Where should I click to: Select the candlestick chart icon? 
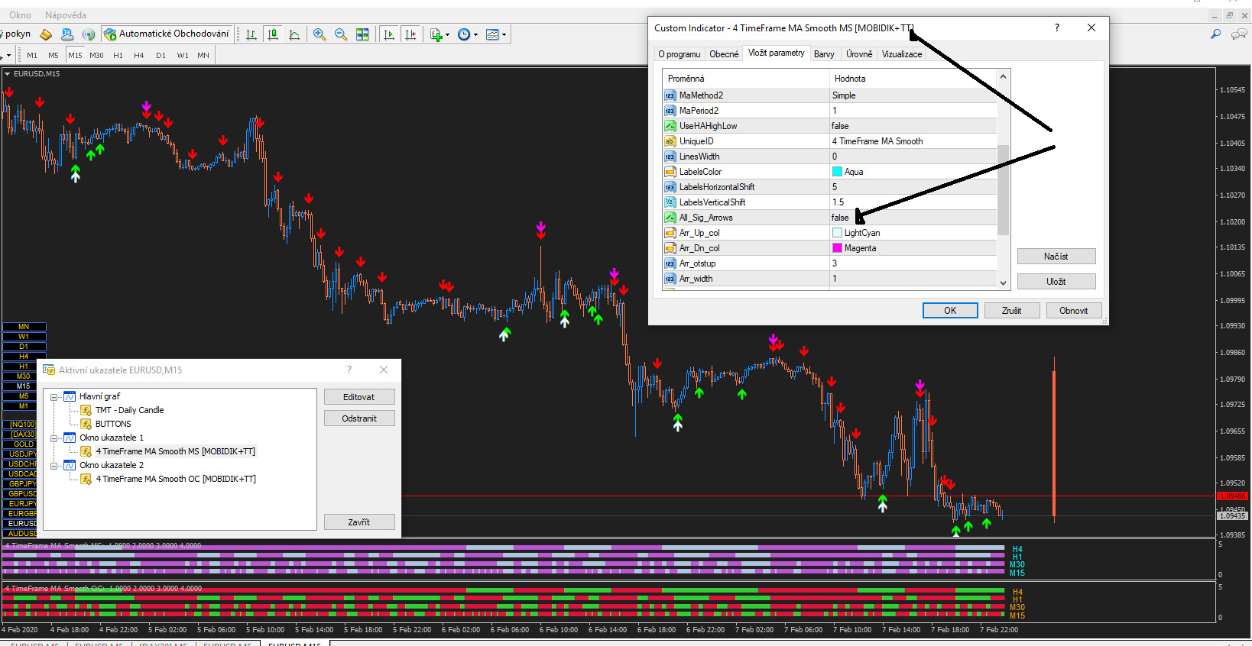click(x=273, y=34)
